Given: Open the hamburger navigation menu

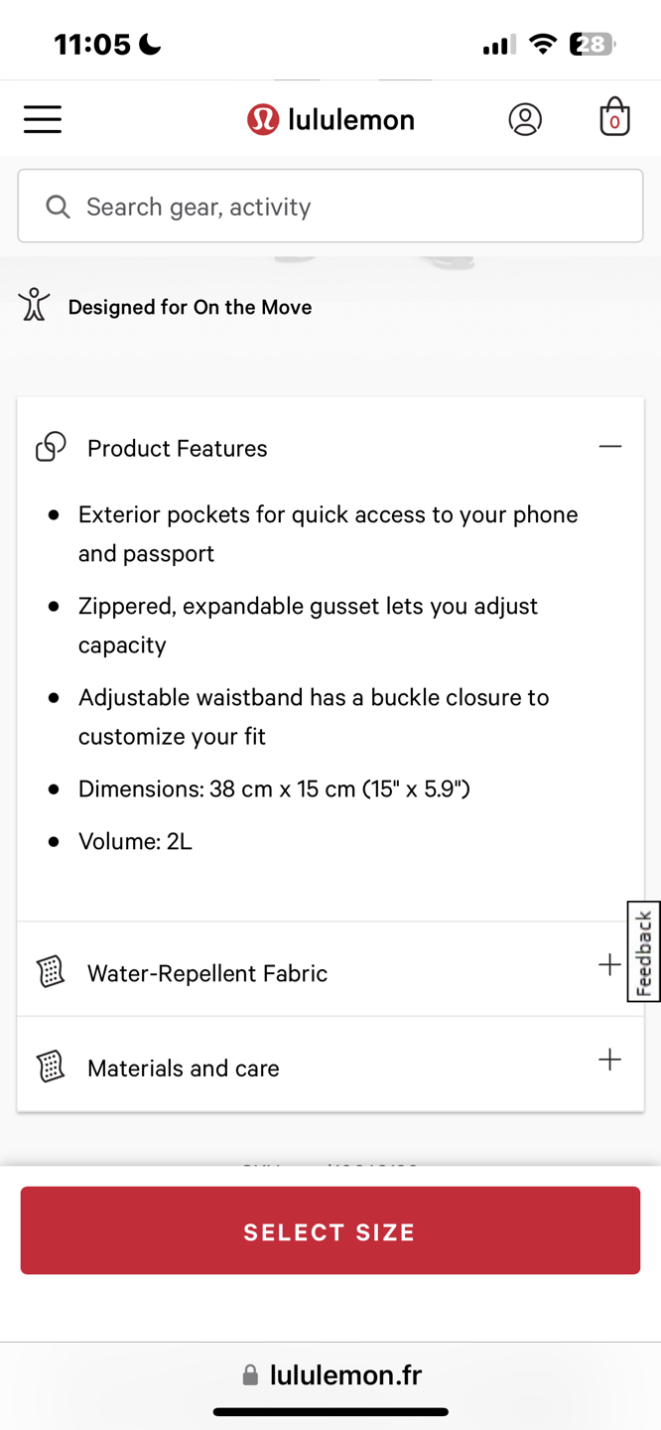Looking at the screenshot, I should 43,119.
